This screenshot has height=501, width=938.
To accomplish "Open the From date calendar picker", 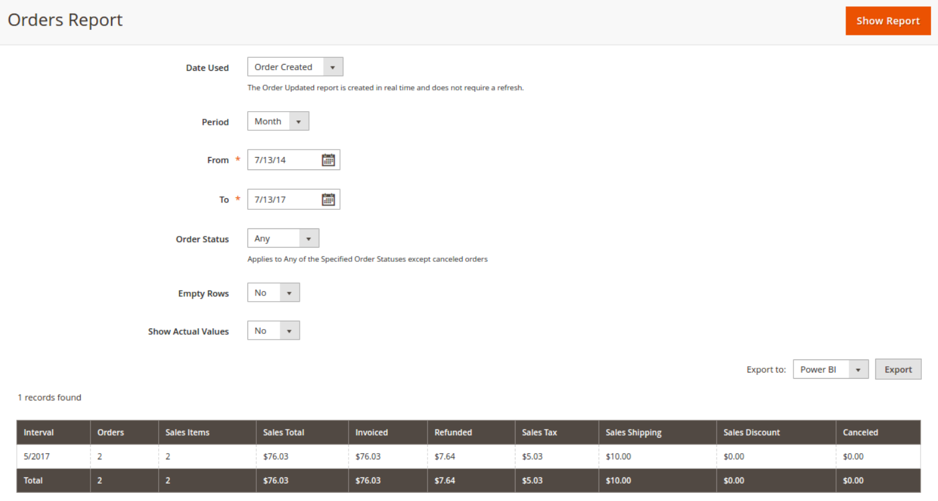I will pyautogui.click(x=328, y=160).
